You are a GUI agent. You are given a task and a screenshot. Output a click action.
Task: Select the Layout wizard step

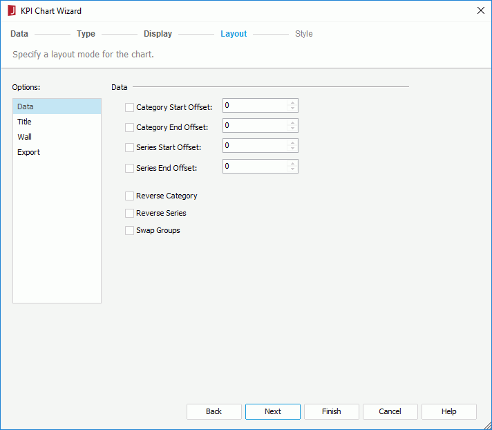click(234, 34)
